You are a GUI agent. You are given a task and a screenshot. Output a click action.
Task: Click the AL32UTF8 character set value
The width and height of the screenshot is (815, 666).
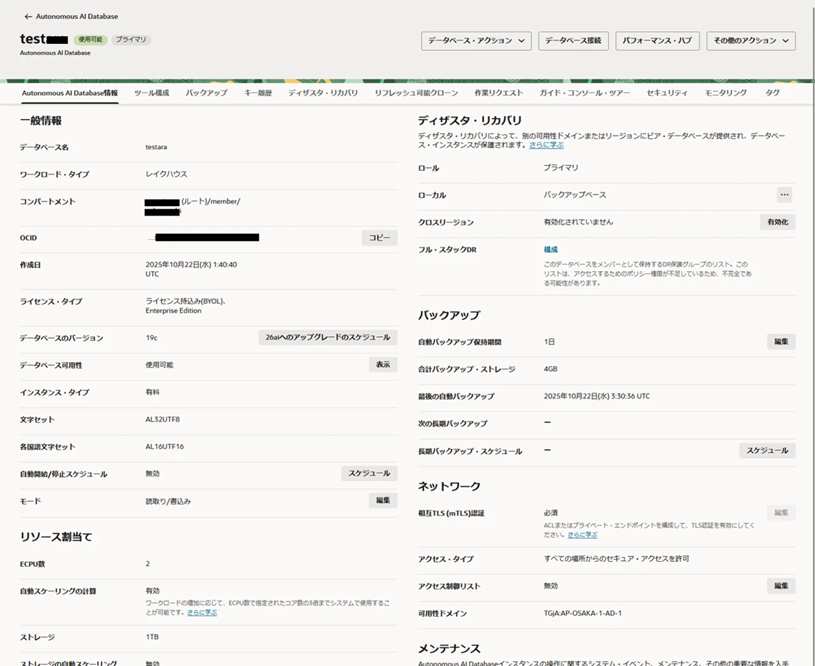click(163, 419)
